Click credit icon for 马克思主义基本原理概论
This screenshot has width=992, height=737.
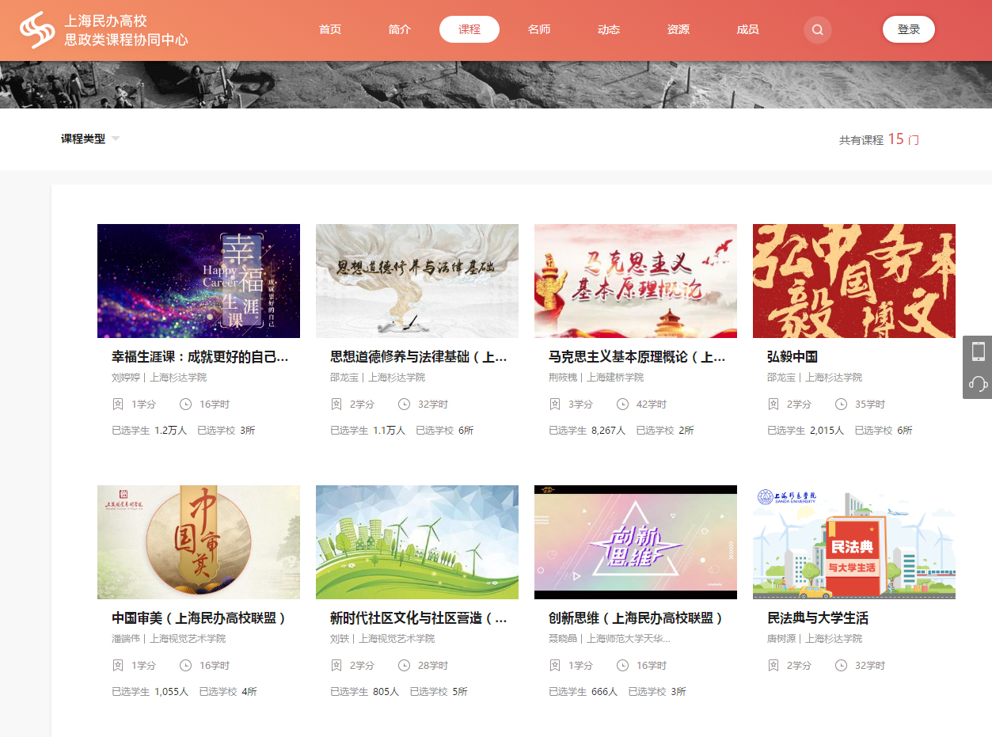pos(555,405)
